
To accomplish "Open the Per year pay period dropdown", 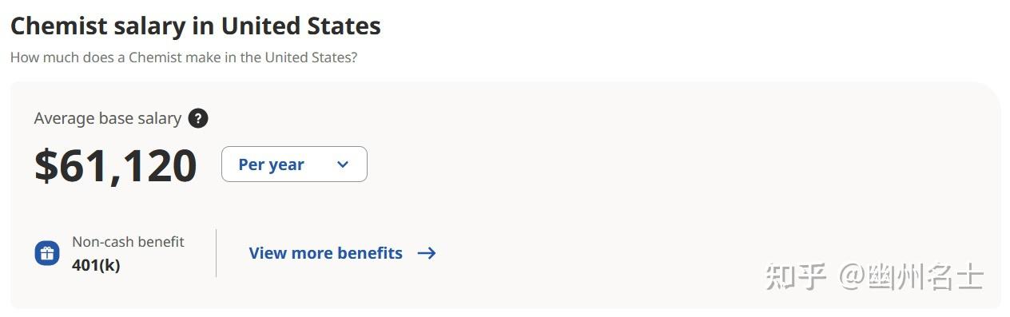I will tap(294, 164).
